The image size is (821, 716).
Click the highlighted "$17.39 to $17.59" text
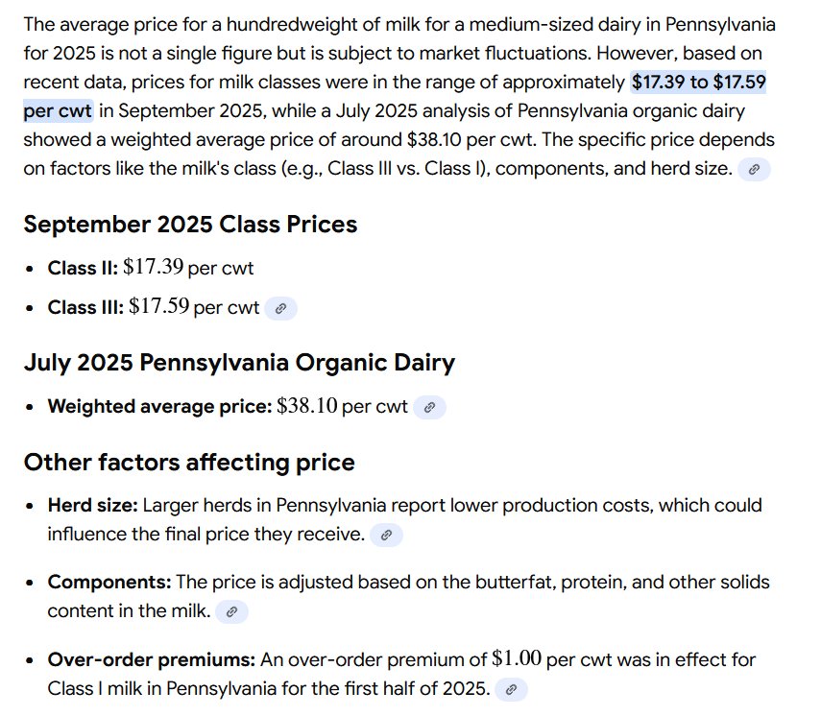697,83
